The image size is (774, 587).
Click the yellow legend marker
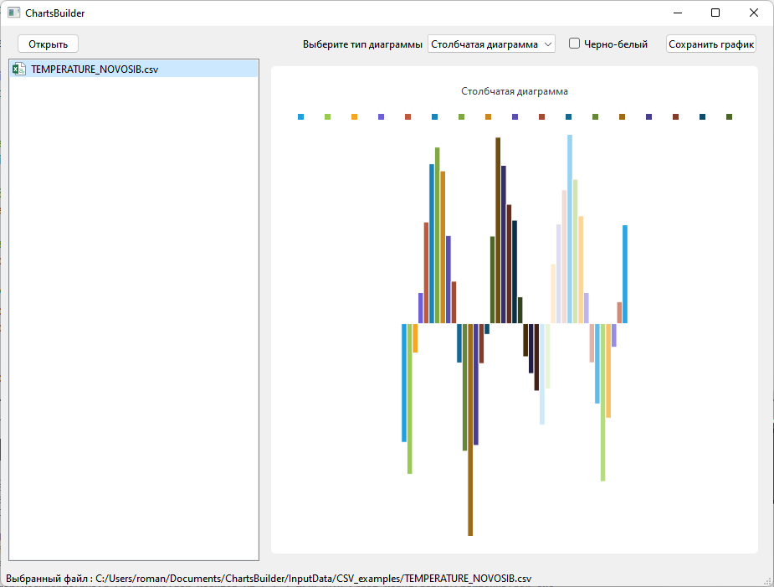354,116
